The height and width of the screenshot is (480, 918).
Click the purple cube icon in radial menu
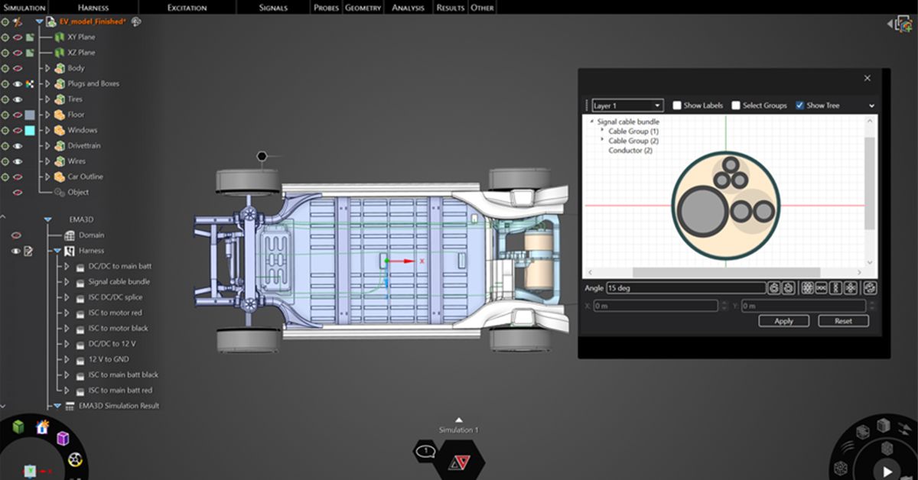pyautogui.click(x=63, y=438)
